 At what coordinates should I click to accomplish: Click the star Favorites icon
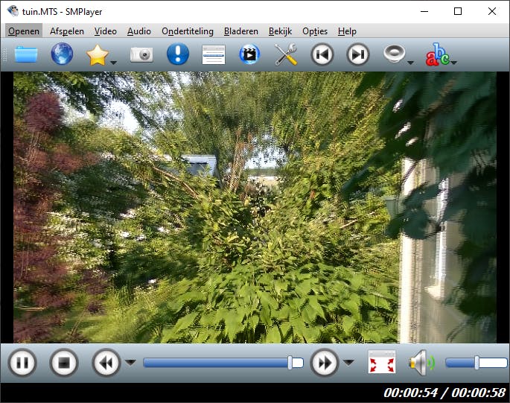click(x=98, y=55)
